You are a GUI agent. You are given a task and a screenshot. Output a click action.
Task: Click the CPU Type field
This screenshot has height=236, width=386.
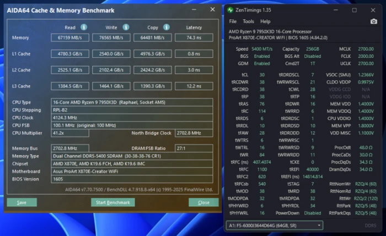point(132,102)
